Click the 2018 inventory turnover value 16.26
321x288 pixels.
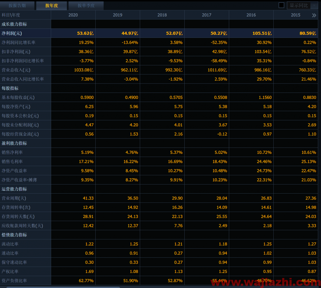tap(177, 208)
